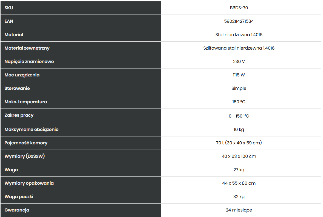Select Szlifowana stal nierdzewna 1.4016 text
This screenshot has height=217, width=323.
[x=239, y=48]
